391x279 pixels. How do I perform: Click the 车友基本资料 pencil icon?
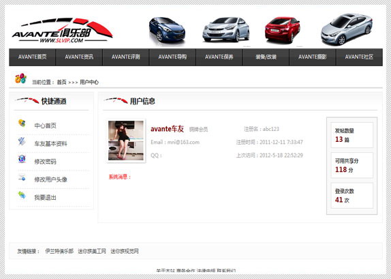pyautogui.click(x=22, y=141)
